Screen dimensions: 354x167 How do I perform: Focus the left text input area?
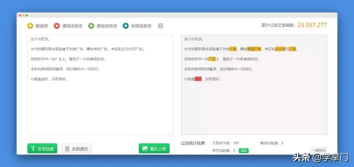pyautogui.click(x=100, y=84)
